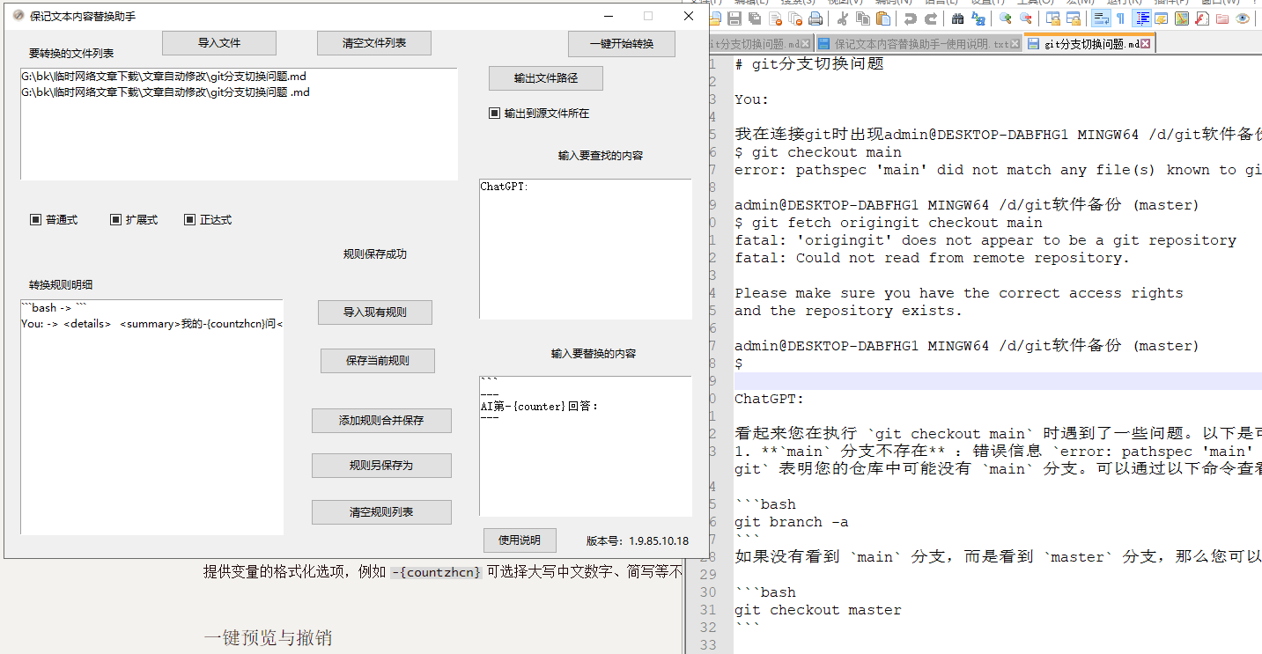This screenshot has width=1262, height=654.
Task: Click the Zoom Out magnifier icon
Action: [x=1026, y=18]
